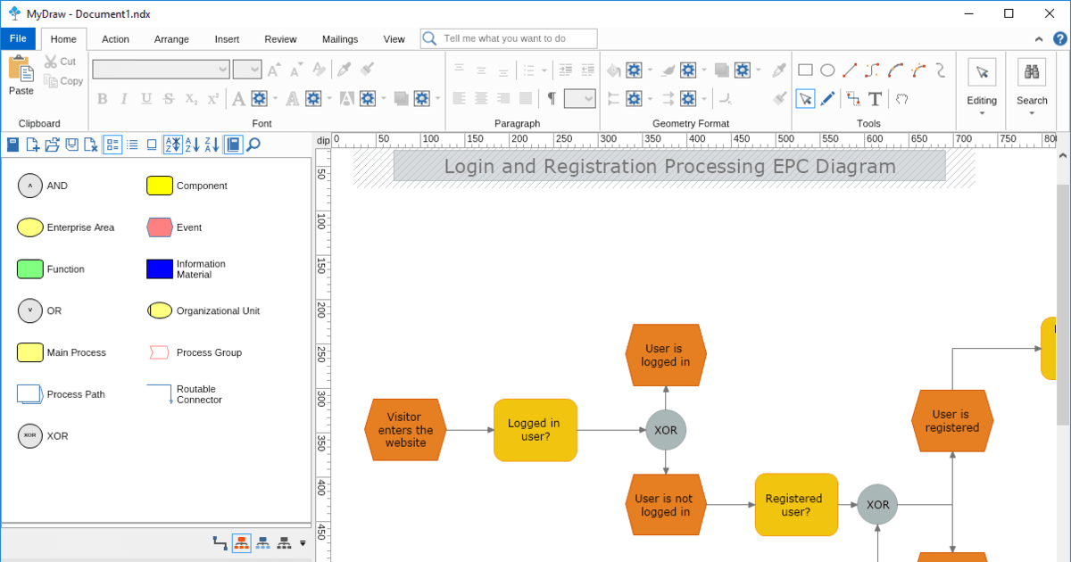Click the Routable Connector library item
1071x562 pixels.
[160, 394]
